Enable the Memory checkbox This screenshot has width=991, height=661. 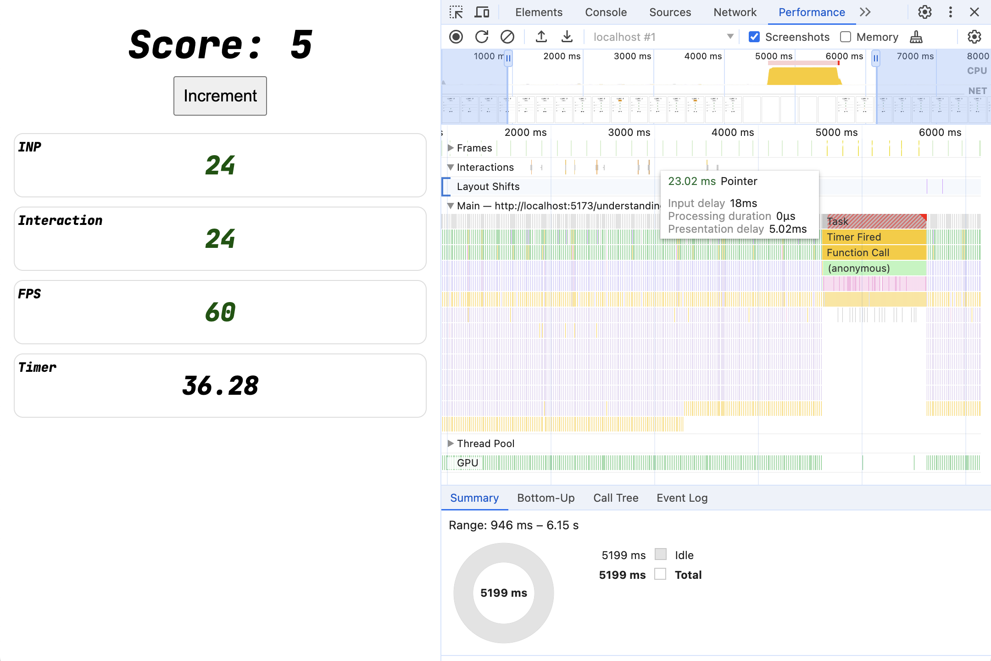click(x=846, y=36)
